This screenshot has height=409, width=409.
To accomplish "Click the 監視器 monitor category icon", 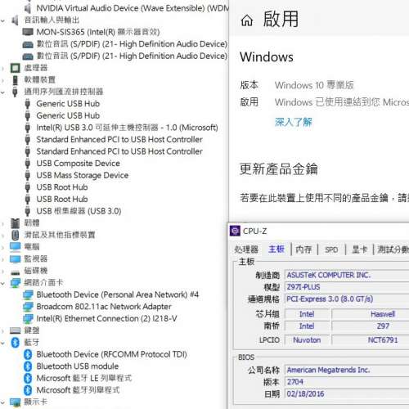I will tap(15, 258).
